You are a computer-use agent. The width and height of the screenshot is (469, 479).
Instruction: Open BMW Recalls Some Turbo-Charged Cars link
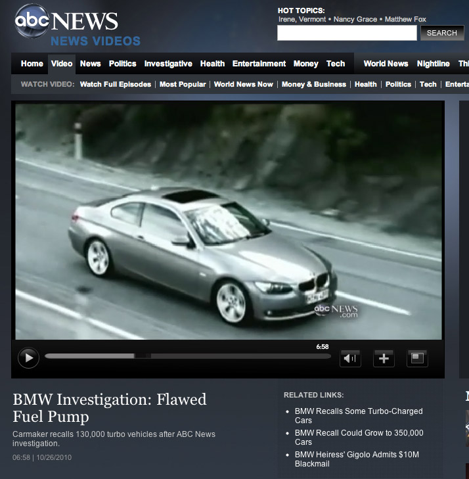point(359,415)
